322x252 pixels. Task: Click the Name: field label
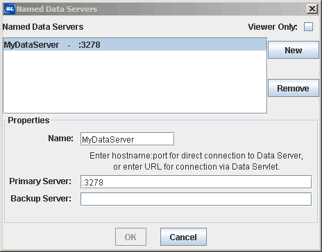(60, 138)
